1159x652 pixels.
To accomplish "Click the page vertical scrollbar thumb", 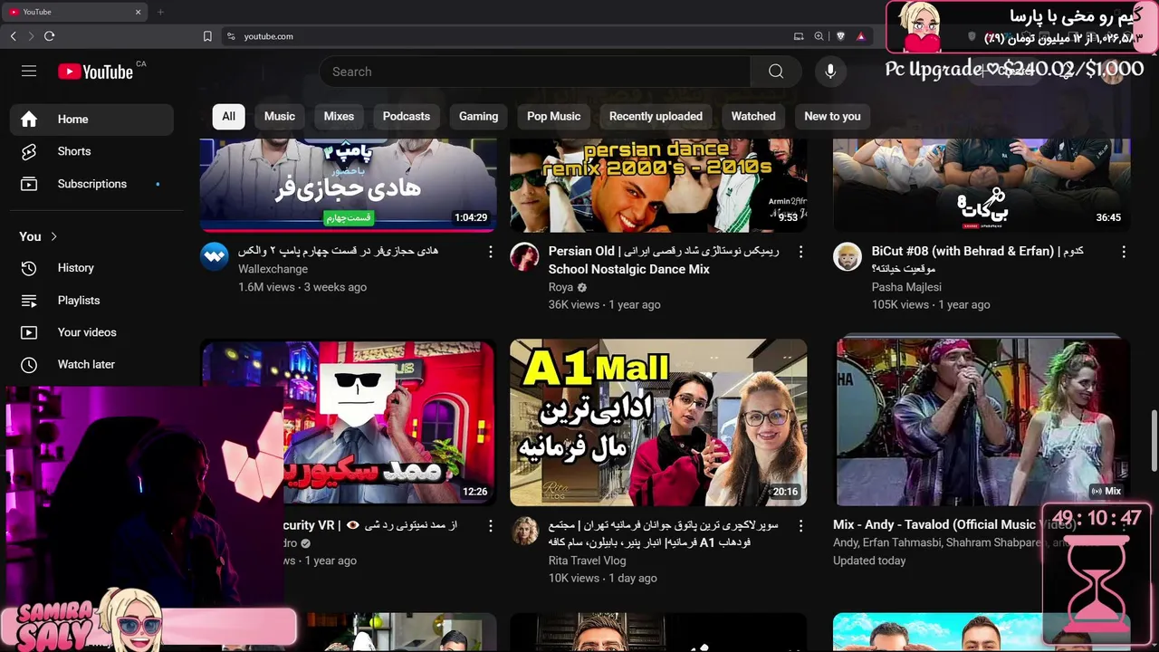I will click(x=1154, y=439).
